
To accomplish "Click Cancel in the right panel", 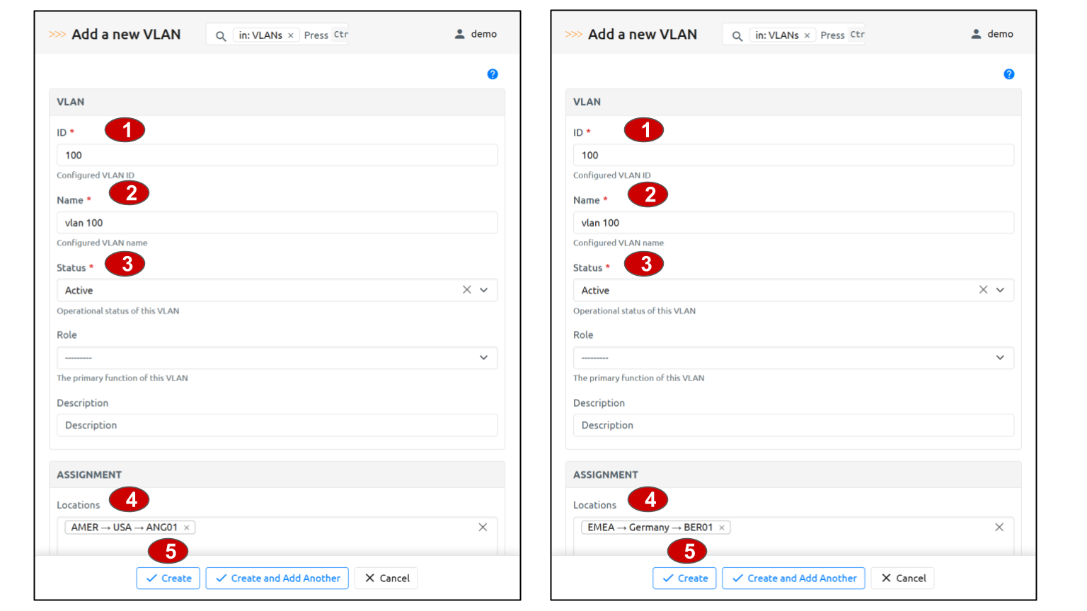I will click(903, 578).
